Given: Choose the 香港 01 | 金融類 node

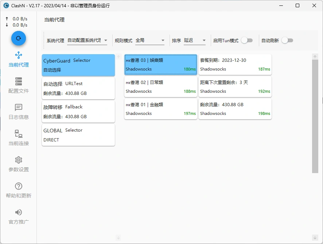Looking at the screenshot, I should [x=160, y=109].
